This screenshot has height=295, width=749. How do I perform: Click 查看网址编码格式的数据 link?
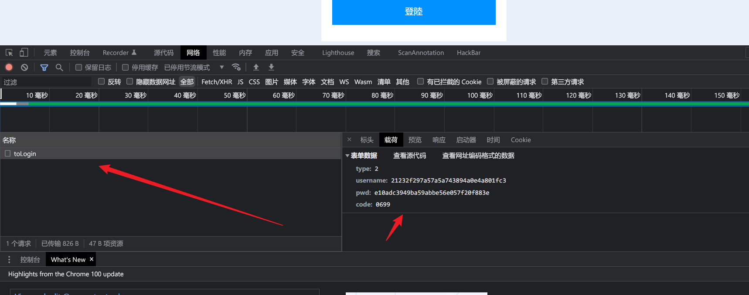(478, 156)
